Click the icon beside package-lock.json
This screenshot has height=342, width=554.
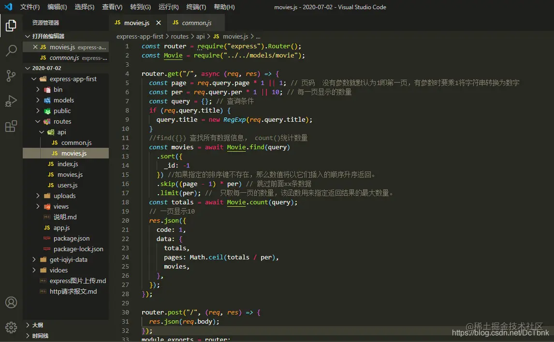(47, 249)
